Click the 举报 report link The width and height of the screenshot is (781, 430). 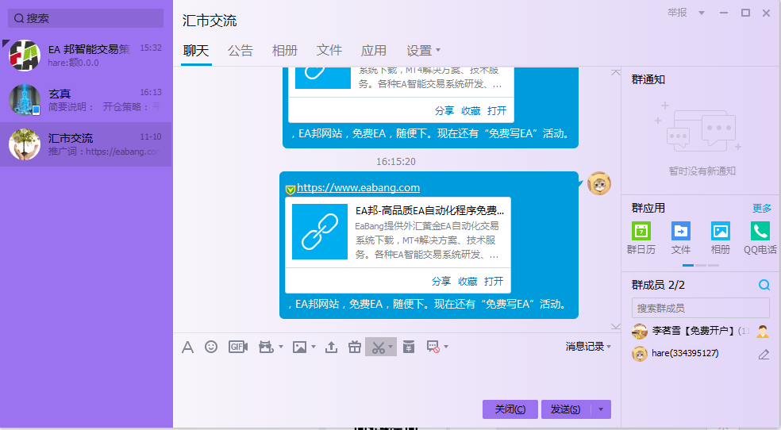pyautogui.click(x=677, y=13)
